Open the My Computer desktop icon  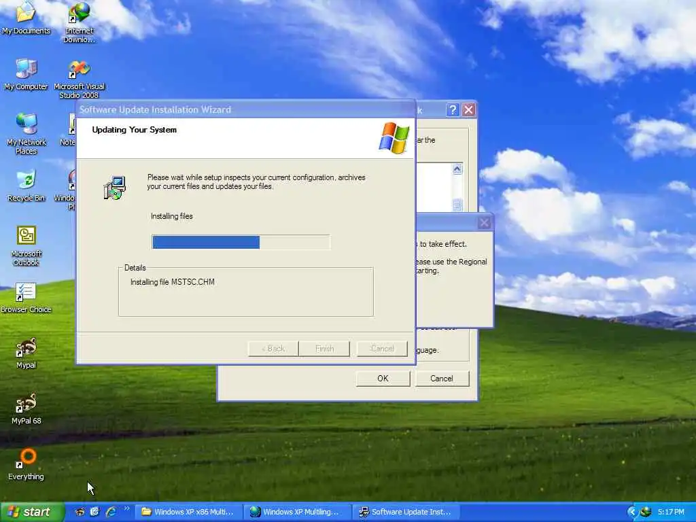pyautogui.click(x=26, y=75)
